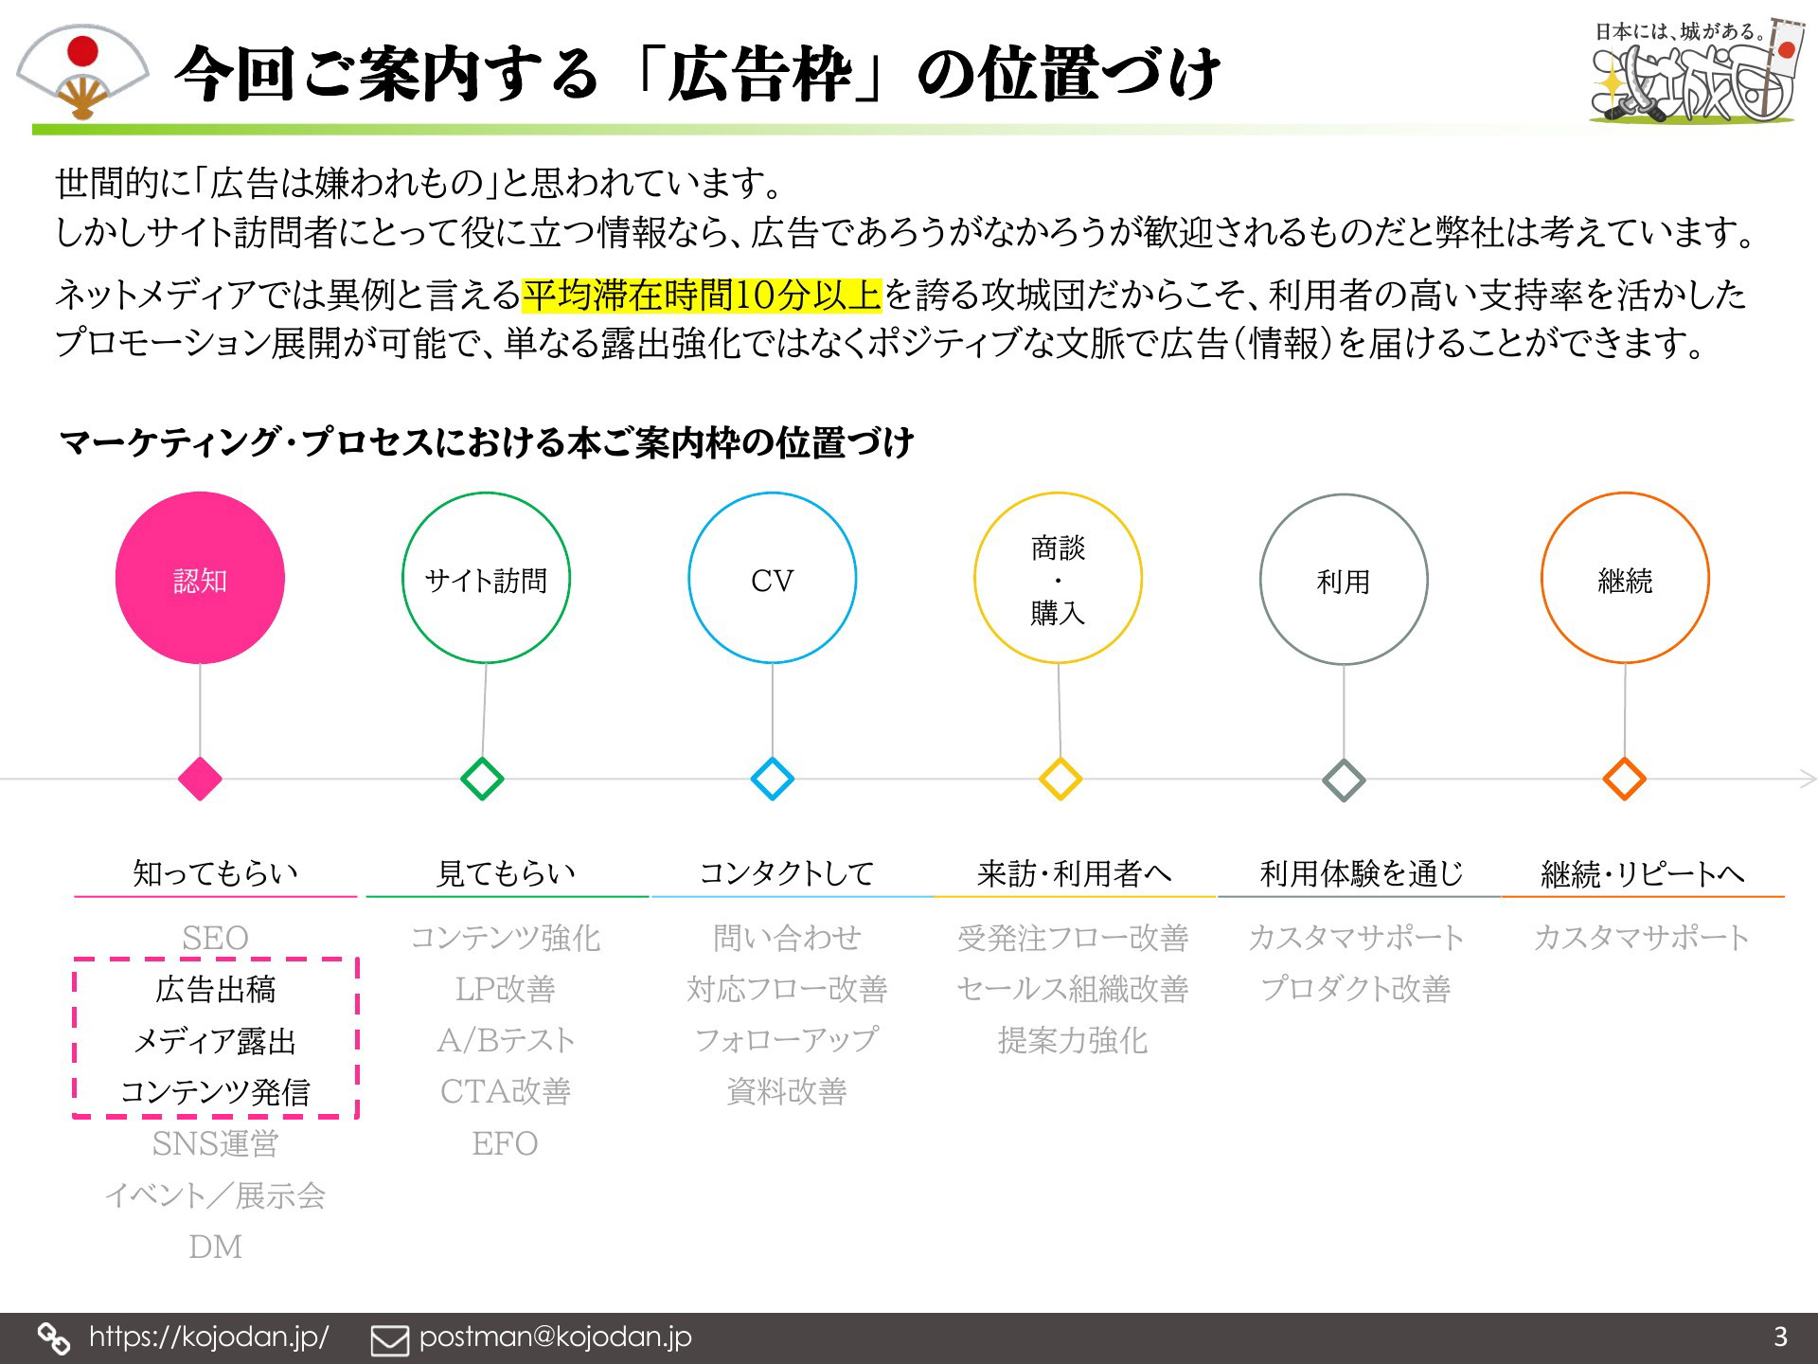Click the chain link icon in footer
The image size is (1818, 1364).
[53, 1338]
